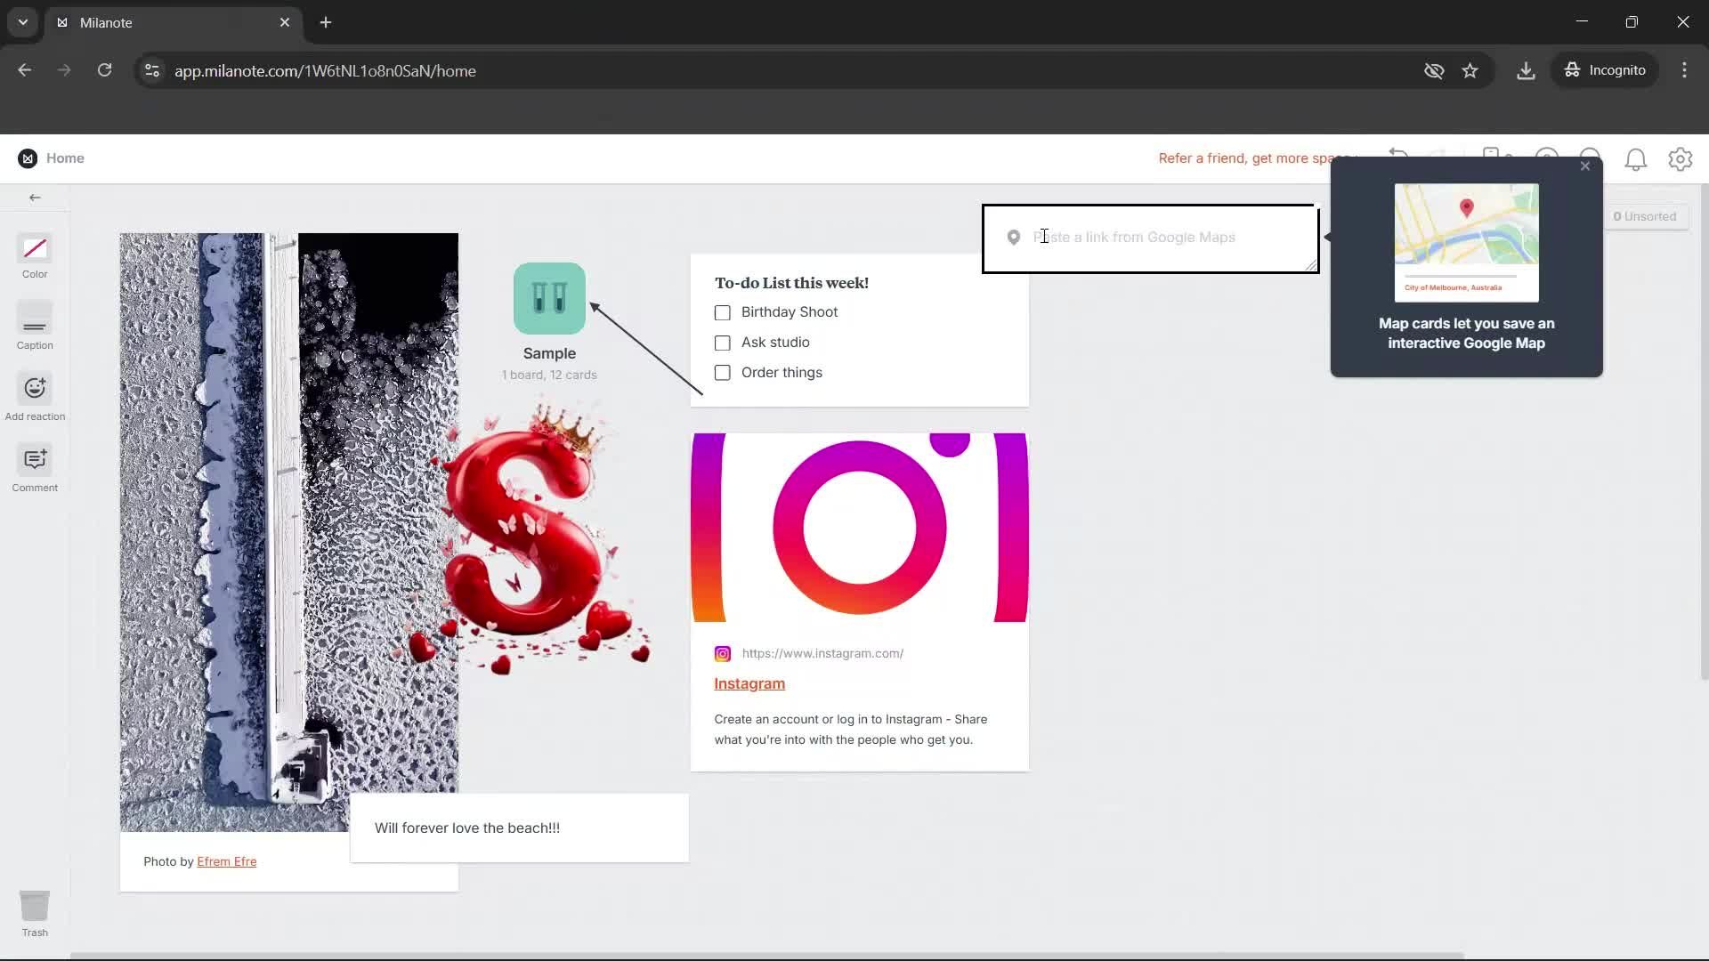The image size is (1709, 961).
Task: Close the Map cards tooltip popup
Action: click(1585, 166)
